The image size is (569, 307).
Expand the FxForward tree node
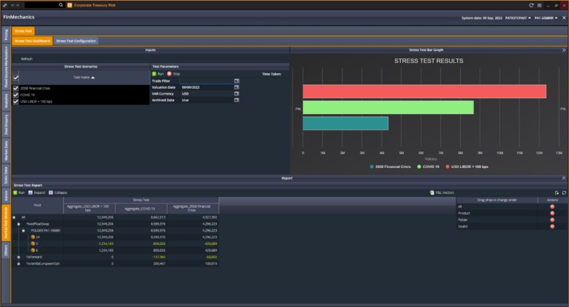pos(19,257)
